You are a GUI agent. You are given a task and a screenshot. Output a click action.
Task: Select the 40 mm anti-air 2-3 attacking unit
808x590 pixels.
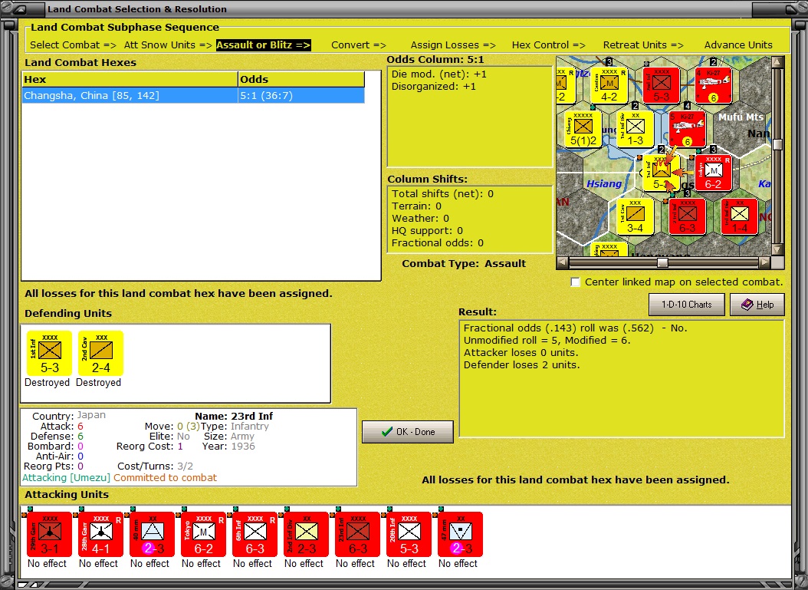point(152,534)
